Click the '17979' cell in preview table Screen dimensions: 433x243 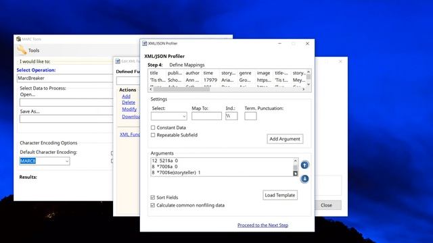[x=210, y=80]
